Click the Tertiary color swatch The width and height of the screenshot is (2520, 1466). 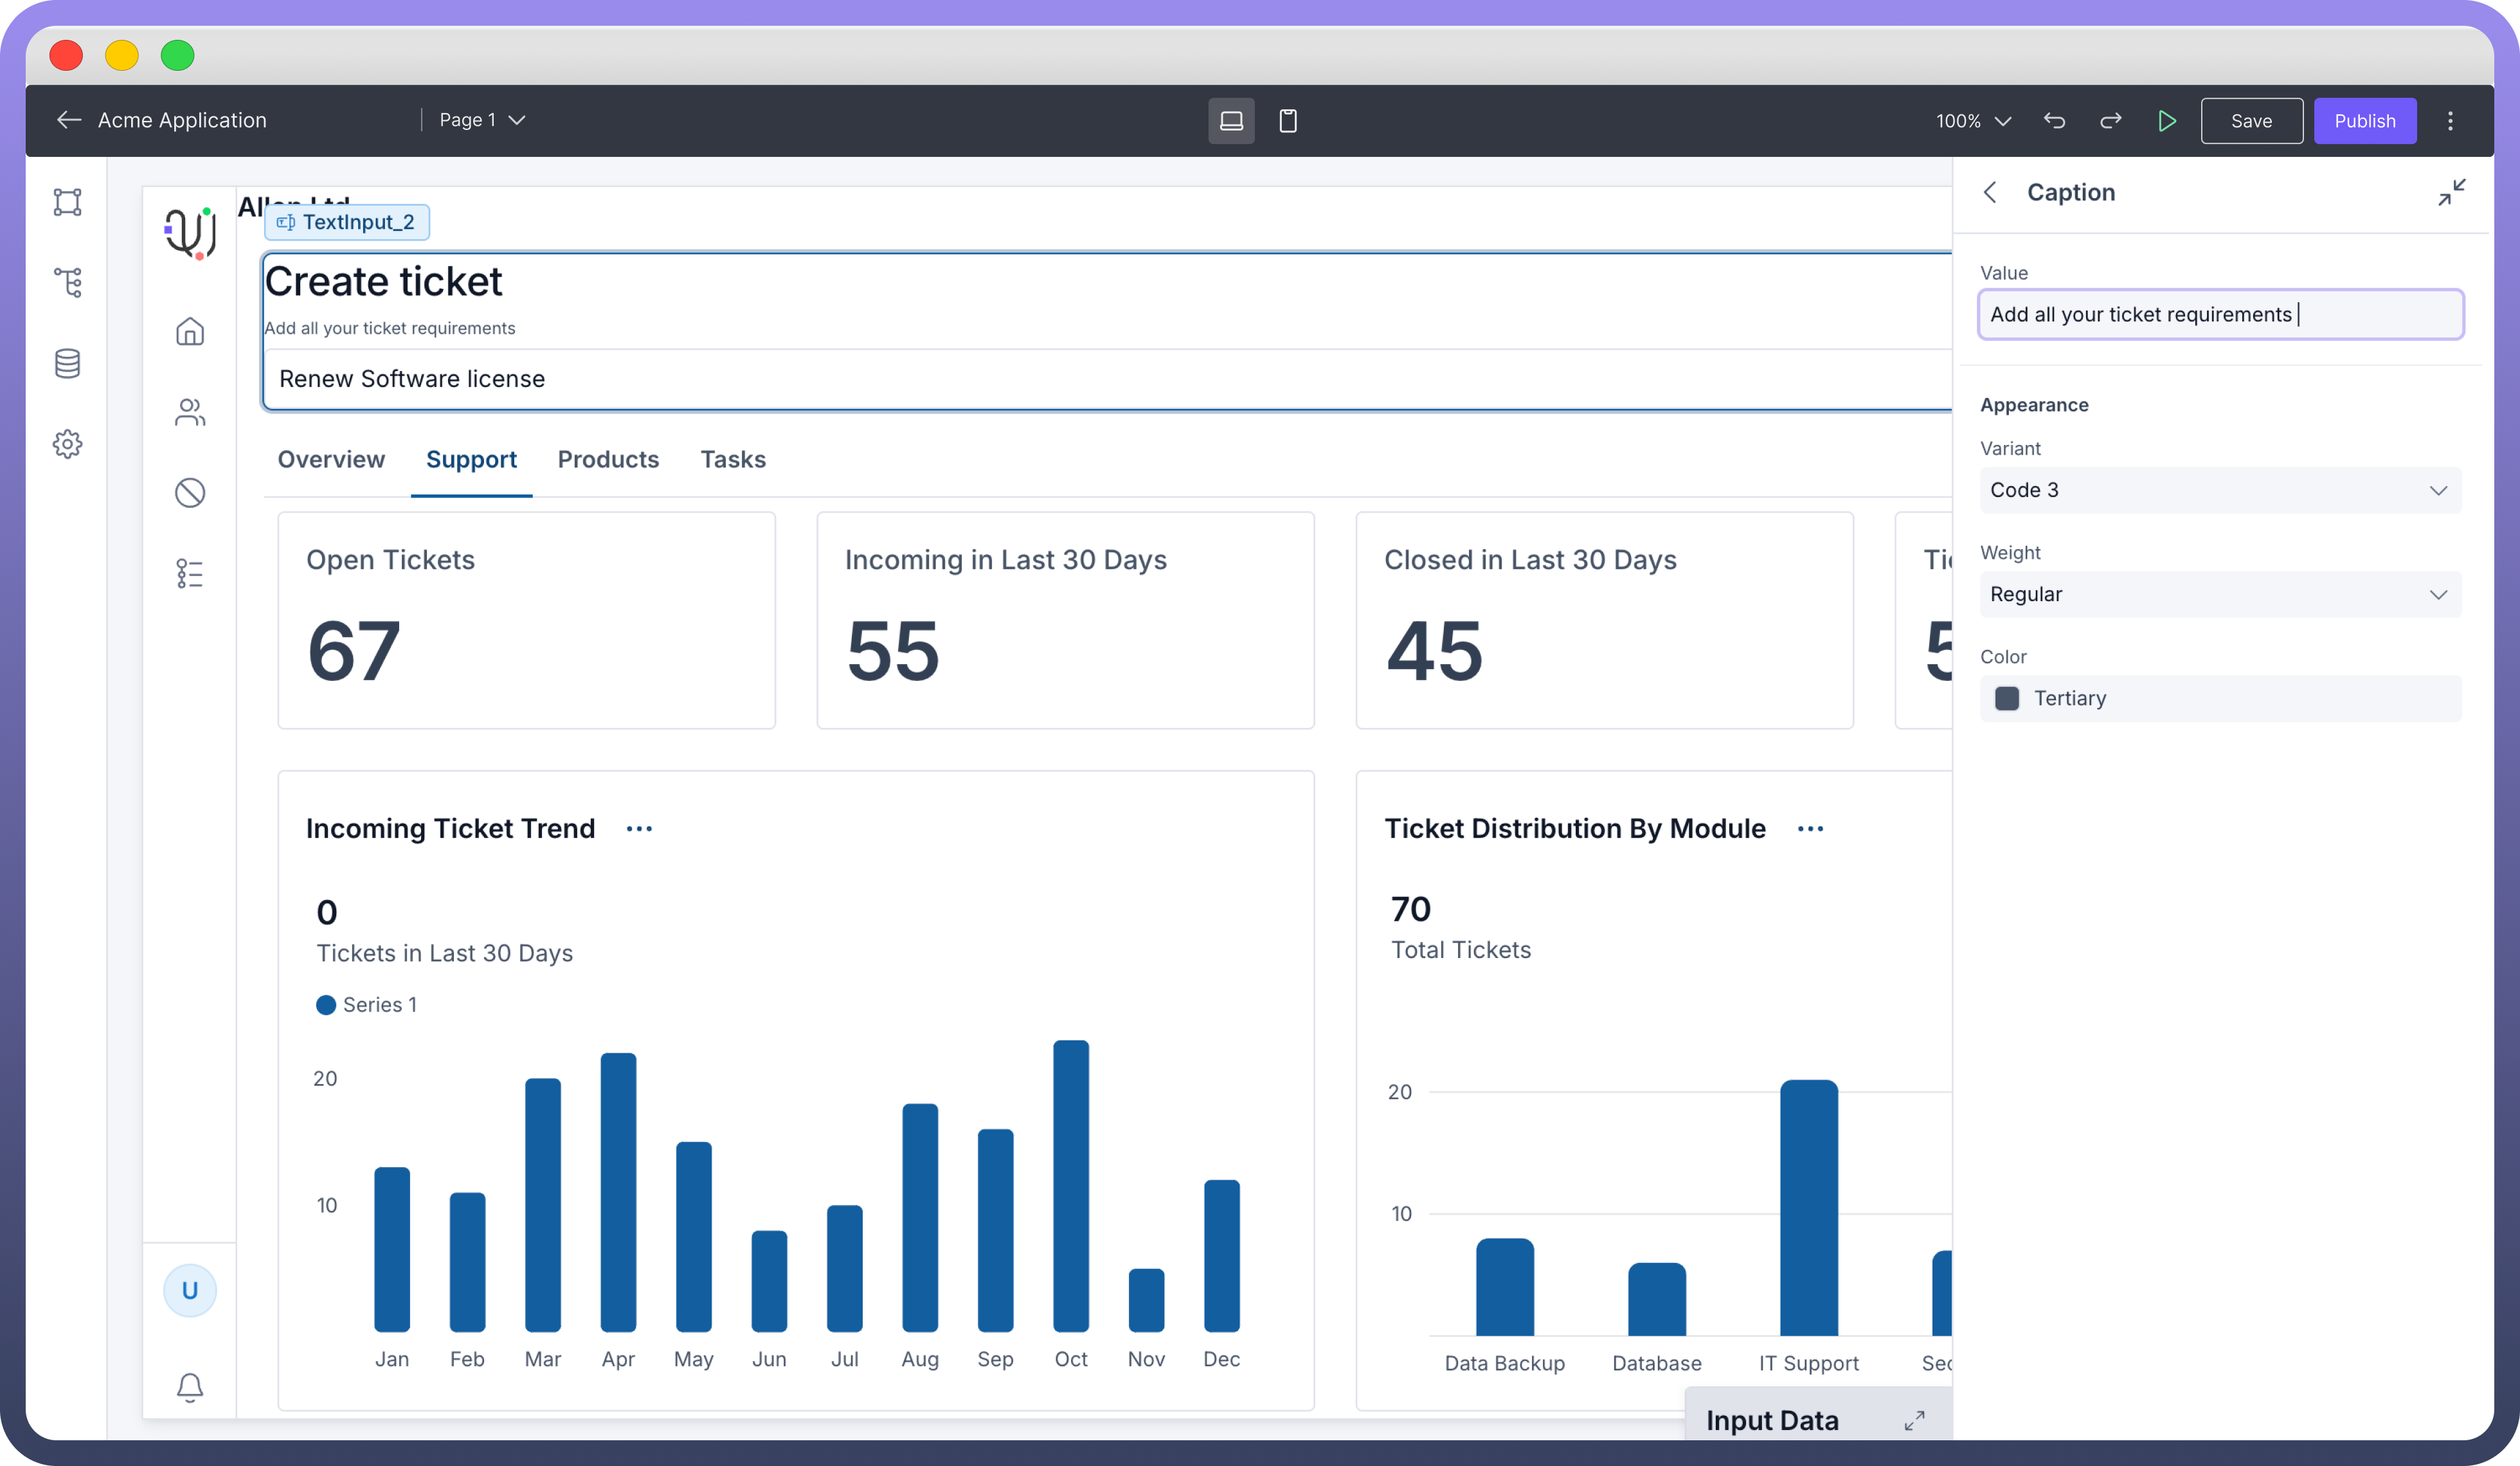[x=2006, y=698]
